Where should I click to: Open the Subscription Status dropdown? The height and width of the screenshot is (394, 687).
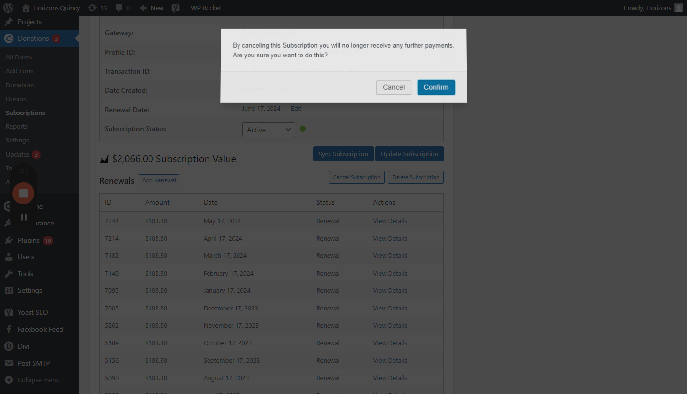[x=269, y=130]
